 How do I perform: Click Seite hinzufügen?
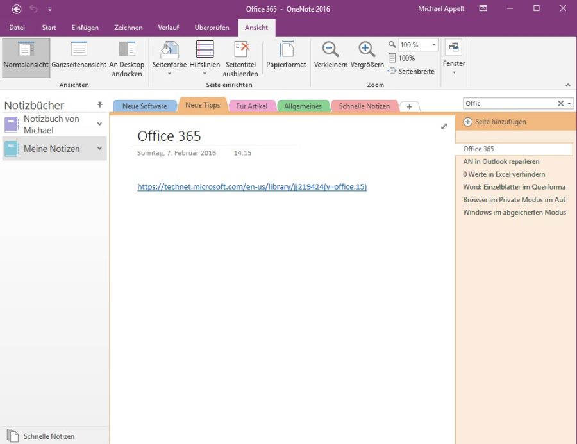tap(495, 122)
